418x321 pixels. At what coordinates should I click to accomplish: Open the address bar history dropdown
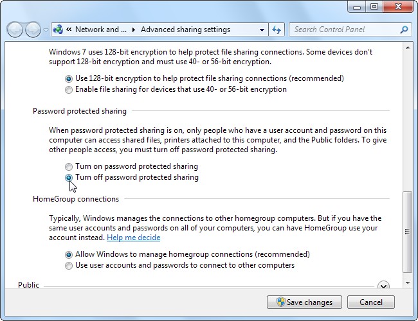click(262, 30)
